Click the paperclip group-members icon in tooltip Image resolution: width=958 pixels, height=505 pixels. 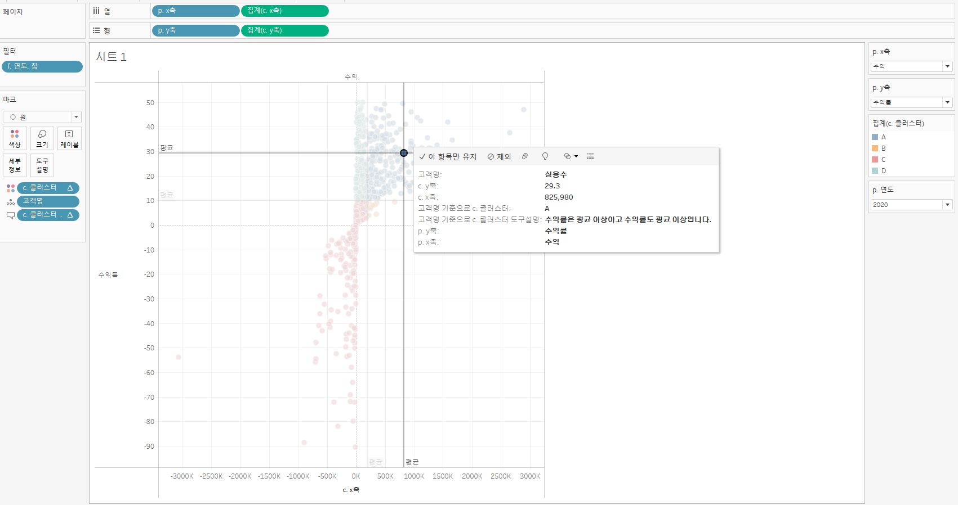pos(525,156)
